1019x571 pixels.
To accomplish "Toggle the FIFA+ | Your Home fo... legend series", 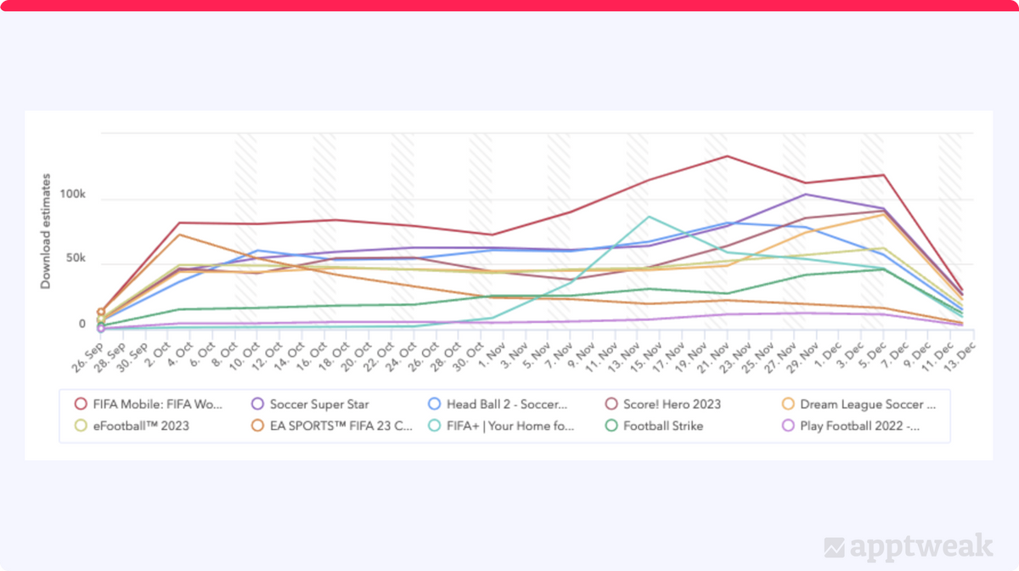I will (502, 426).
